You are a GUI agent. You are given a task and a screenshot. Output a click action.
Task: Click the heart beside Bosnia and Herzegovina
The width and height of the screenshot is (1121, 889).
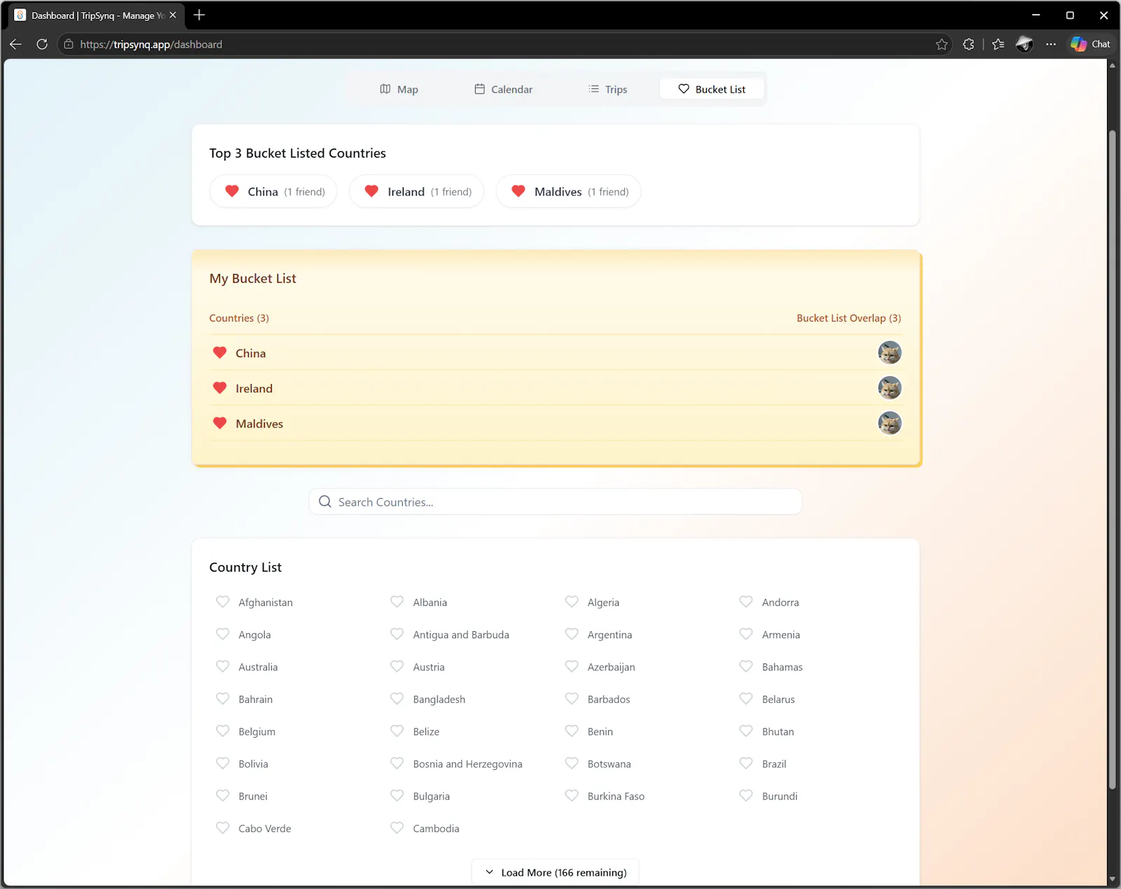pos(397,763)
